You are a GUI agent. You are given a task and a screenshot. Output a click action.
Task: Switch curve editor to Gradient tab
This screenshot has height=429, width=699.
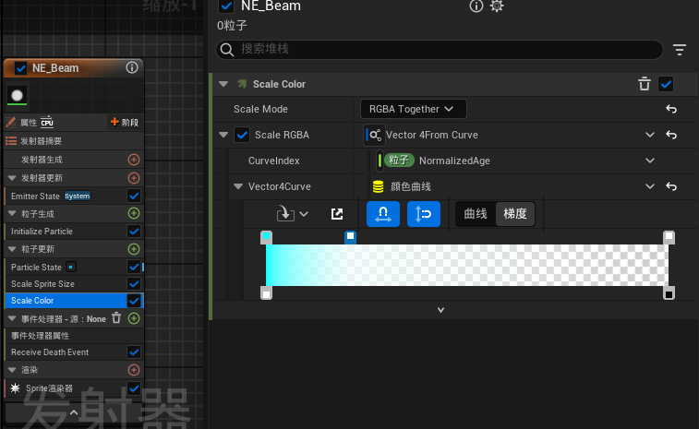pos(515,214)
